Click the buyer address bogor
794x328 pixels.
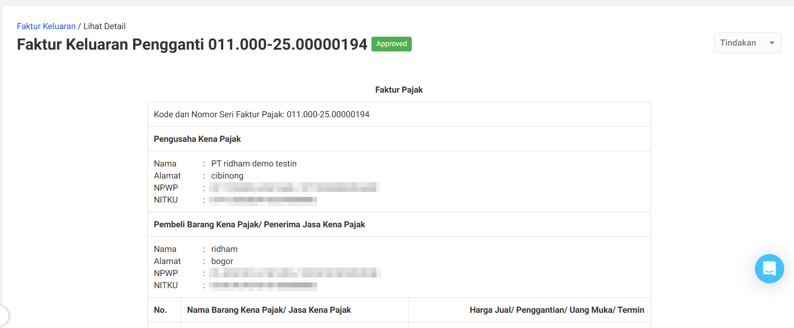click(x=222, y=261)
